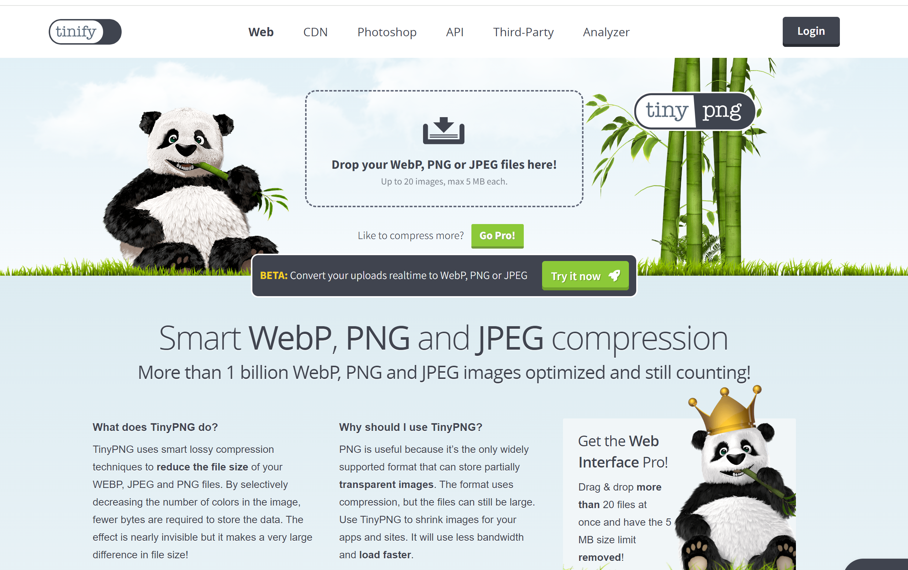908x570 pixels.
Task: Click the Get the Web Interface Pro heading
Action: click(623, 452)
